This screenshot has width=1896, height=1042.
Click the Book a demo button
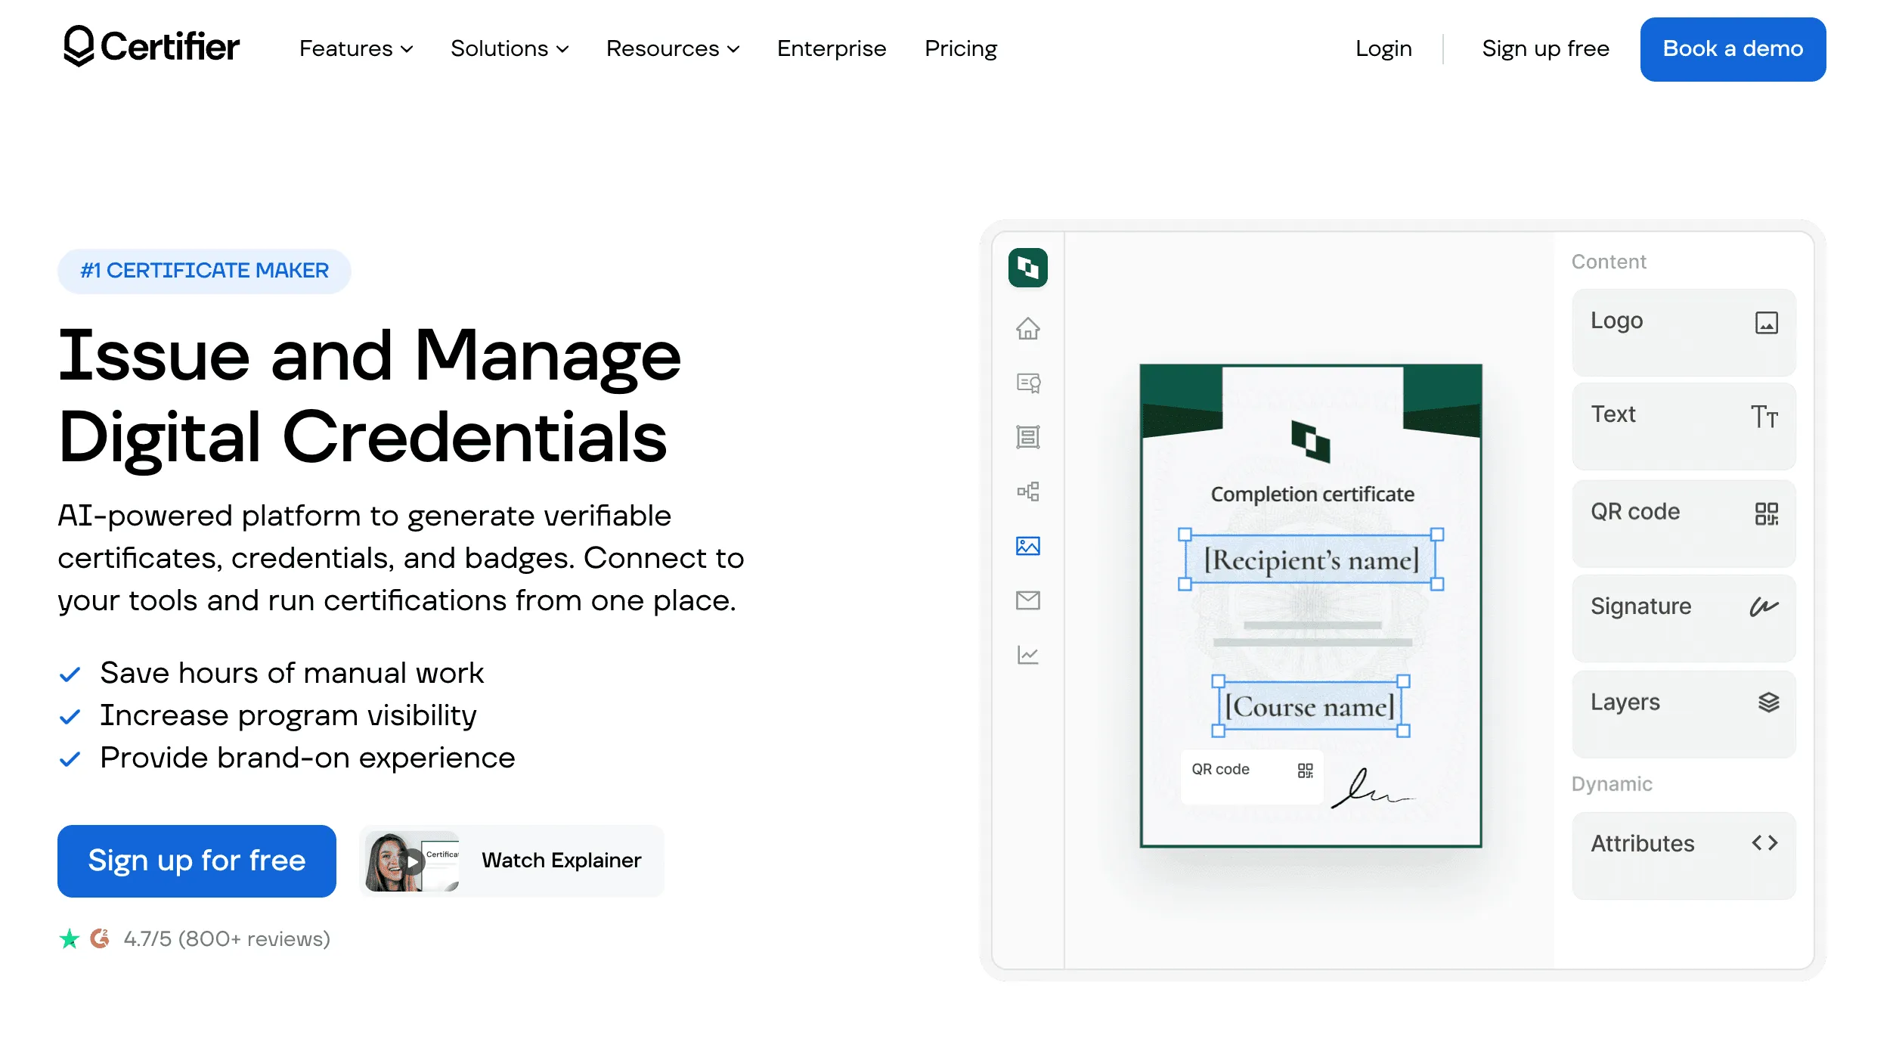pos(1733,49)
